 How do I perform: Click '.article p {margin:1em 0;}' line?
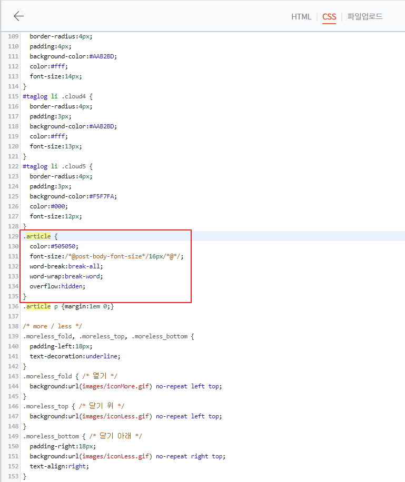(x=68, y=306)
